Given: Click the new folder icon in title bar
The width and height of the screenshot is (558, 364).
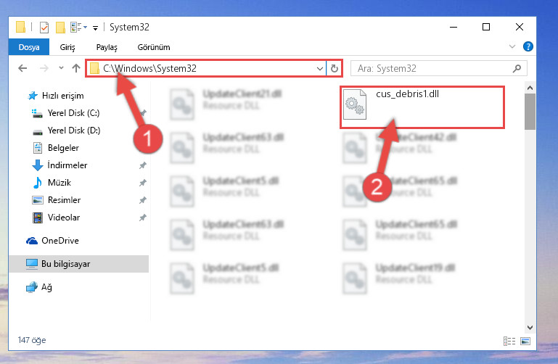Looking at the screenshot, I should tap(60, 28).
